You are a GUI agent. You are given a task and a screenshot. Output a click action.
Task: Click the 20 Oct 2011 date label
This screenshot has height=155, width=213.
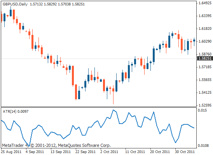click(160, 152)
